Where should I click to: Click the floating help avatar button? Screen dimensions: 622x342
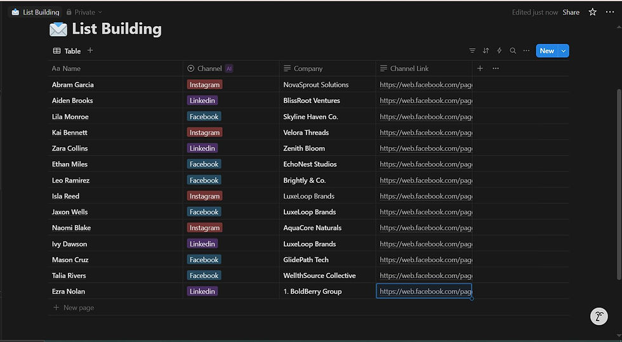[x=599, y=317]
